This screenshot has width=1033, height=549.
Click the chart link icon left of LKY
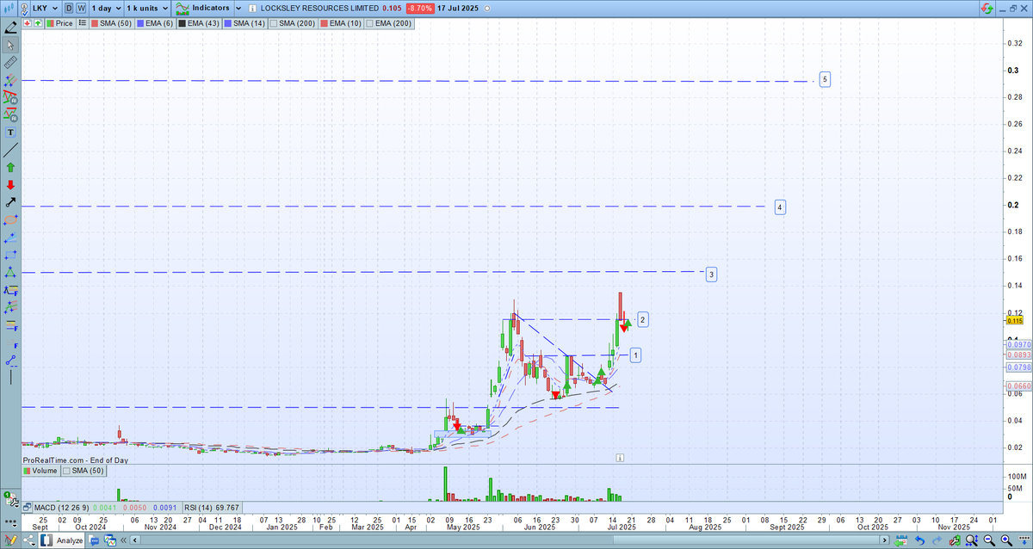click(x=24, y=9)
